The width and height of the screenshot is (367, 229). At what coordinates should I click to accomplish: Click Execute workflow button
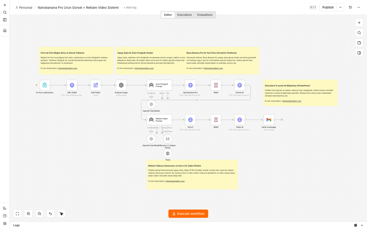tap(188, 214)
